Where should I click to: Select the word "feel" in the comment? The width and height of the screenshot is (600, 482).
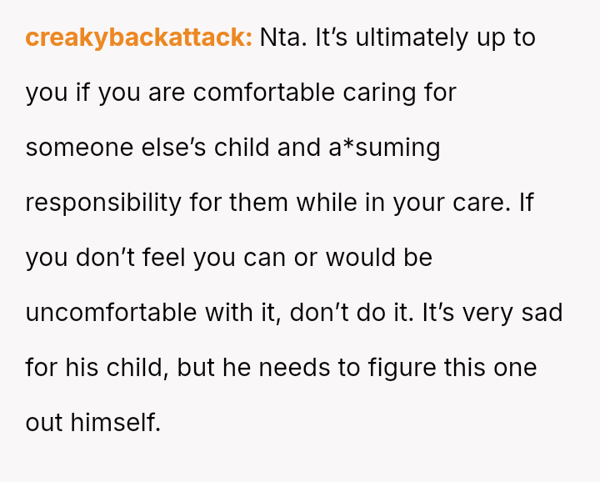click(x=164, y=258)
